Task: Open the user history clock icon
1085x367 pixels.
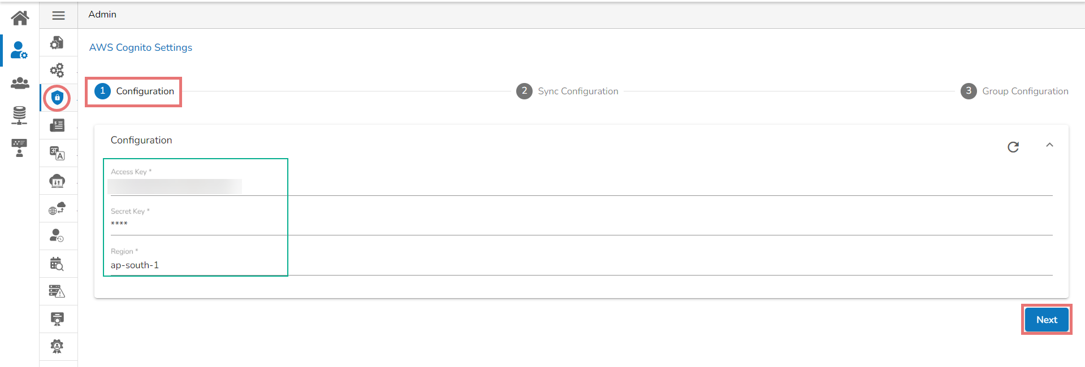Action: coord(57,235)
